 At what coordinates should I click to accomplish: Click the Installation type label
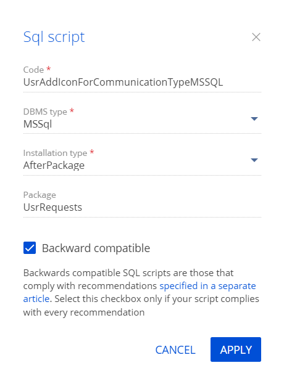pyautogui.click(x=55, y=153)
